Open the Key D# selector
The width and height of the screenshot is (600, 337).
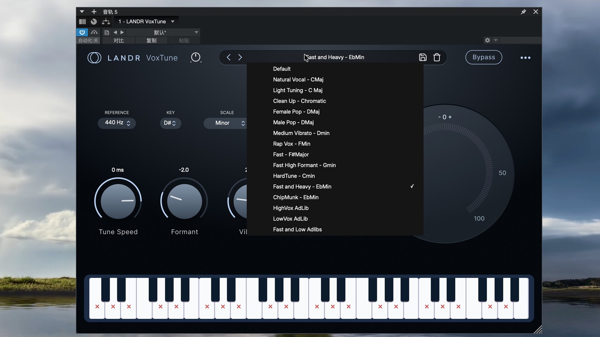point(170,123)
